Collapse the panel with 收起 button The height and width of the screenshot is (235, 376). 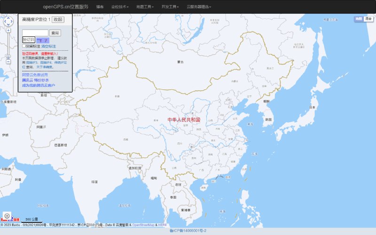(x=57, y=19)
